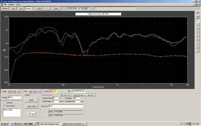
Task: Select correction preset 2
Action: (198, 25)
